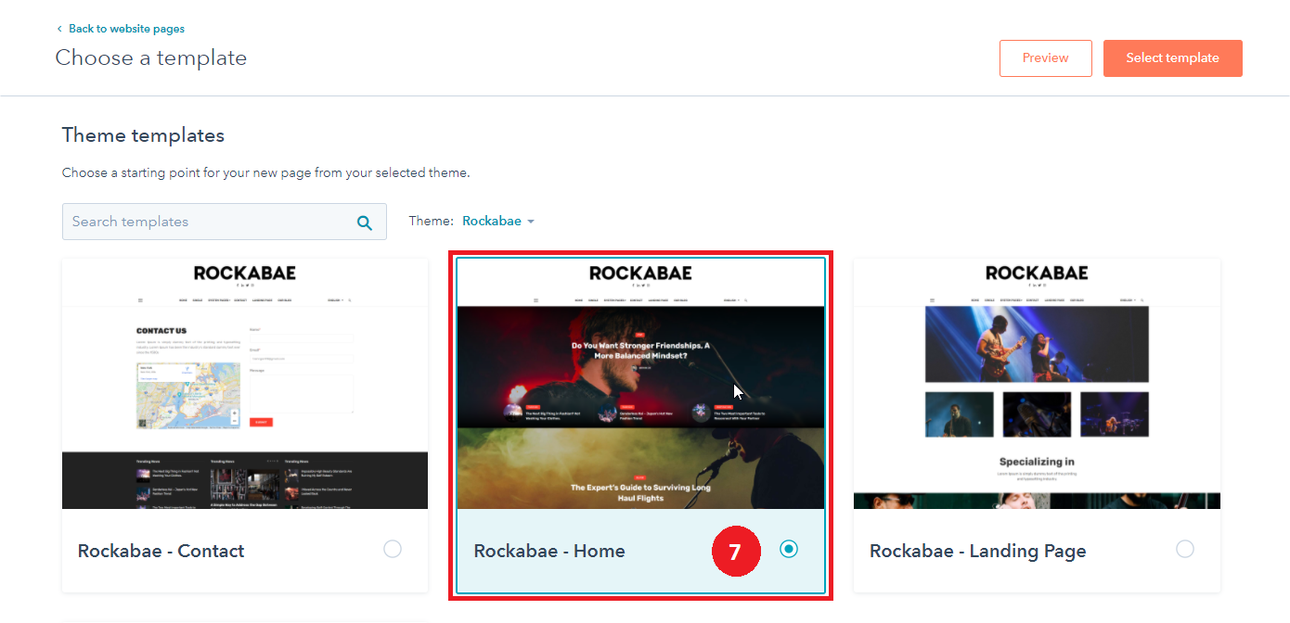Click the map in Contact template preview

187,395
